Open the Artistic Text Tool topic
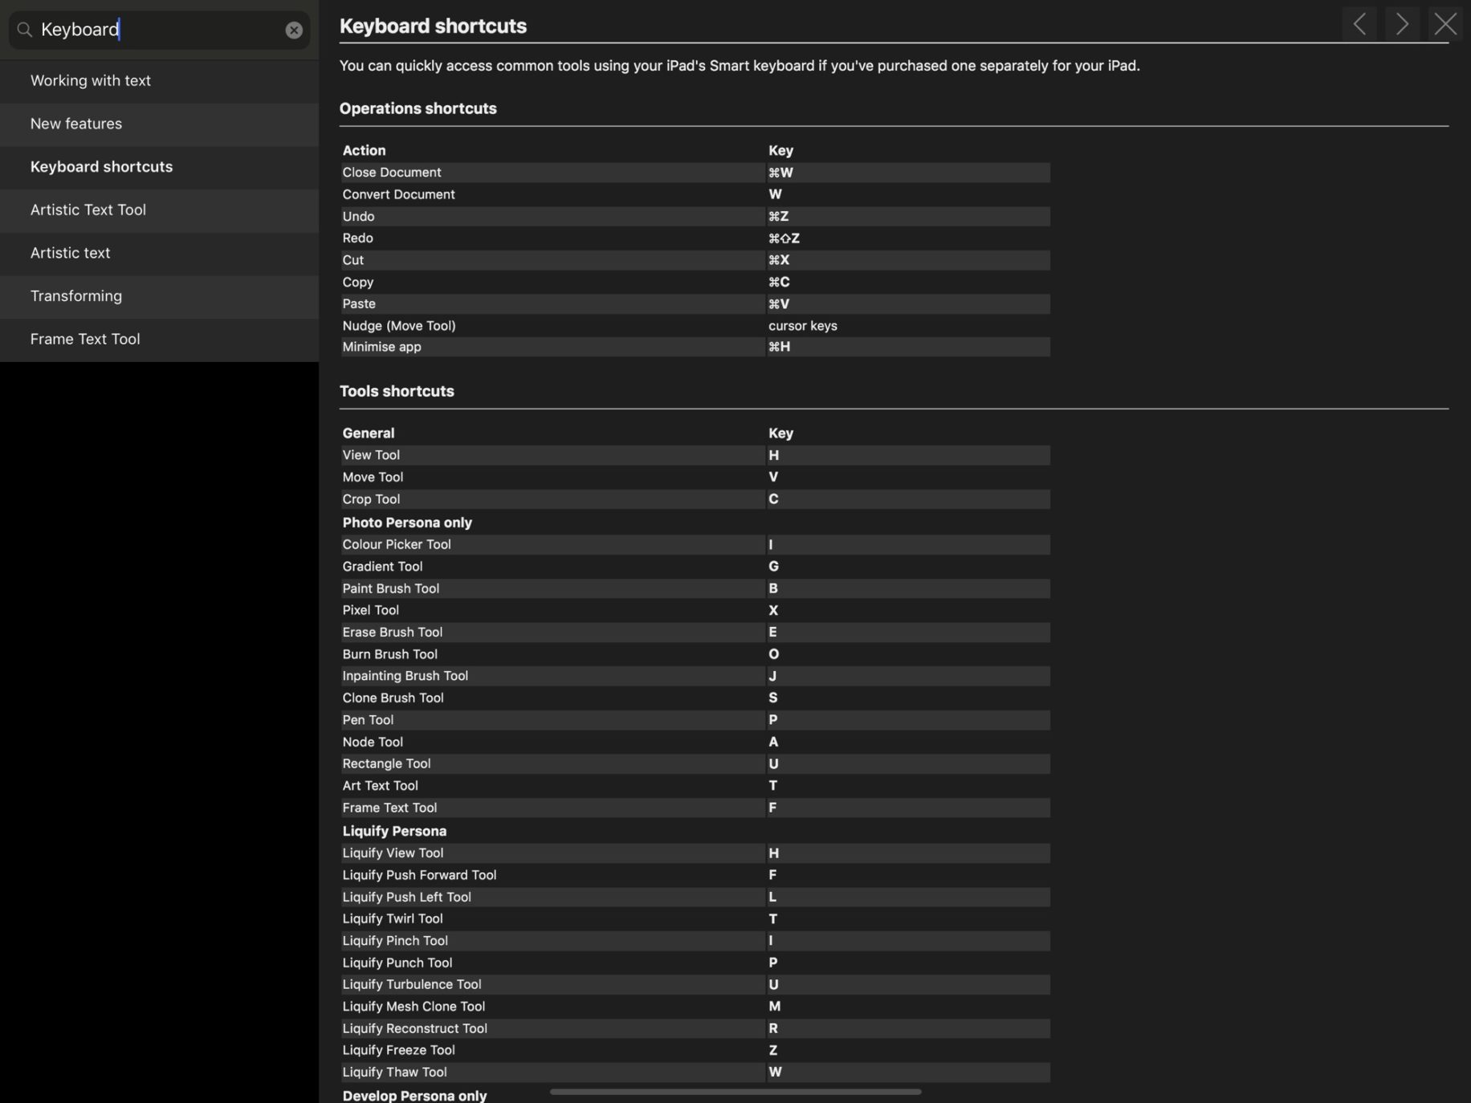 coord(88,210)
